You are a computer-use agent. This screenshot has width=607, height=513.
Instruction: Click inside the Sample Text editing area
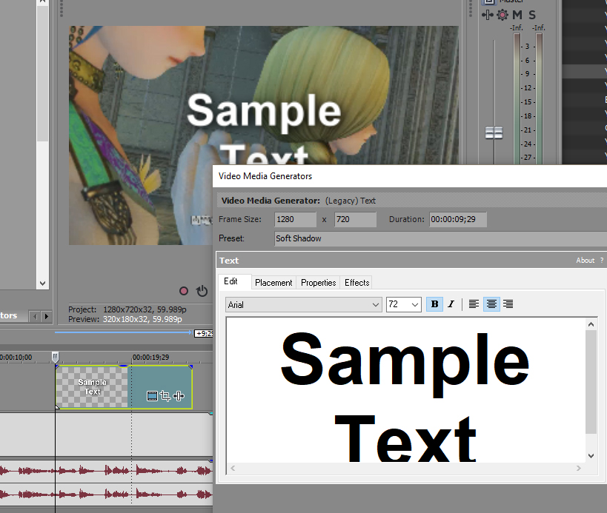(x=405, y=389)
